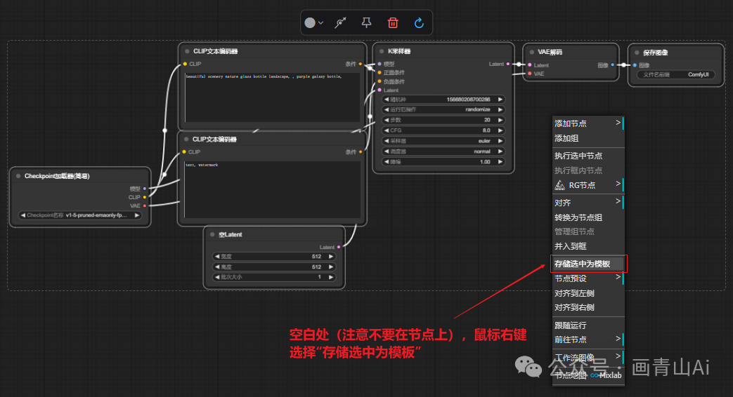Choose 执行选中节点 from context menu
The height and width of the screenshot is (397, 733).
[588, 156]
